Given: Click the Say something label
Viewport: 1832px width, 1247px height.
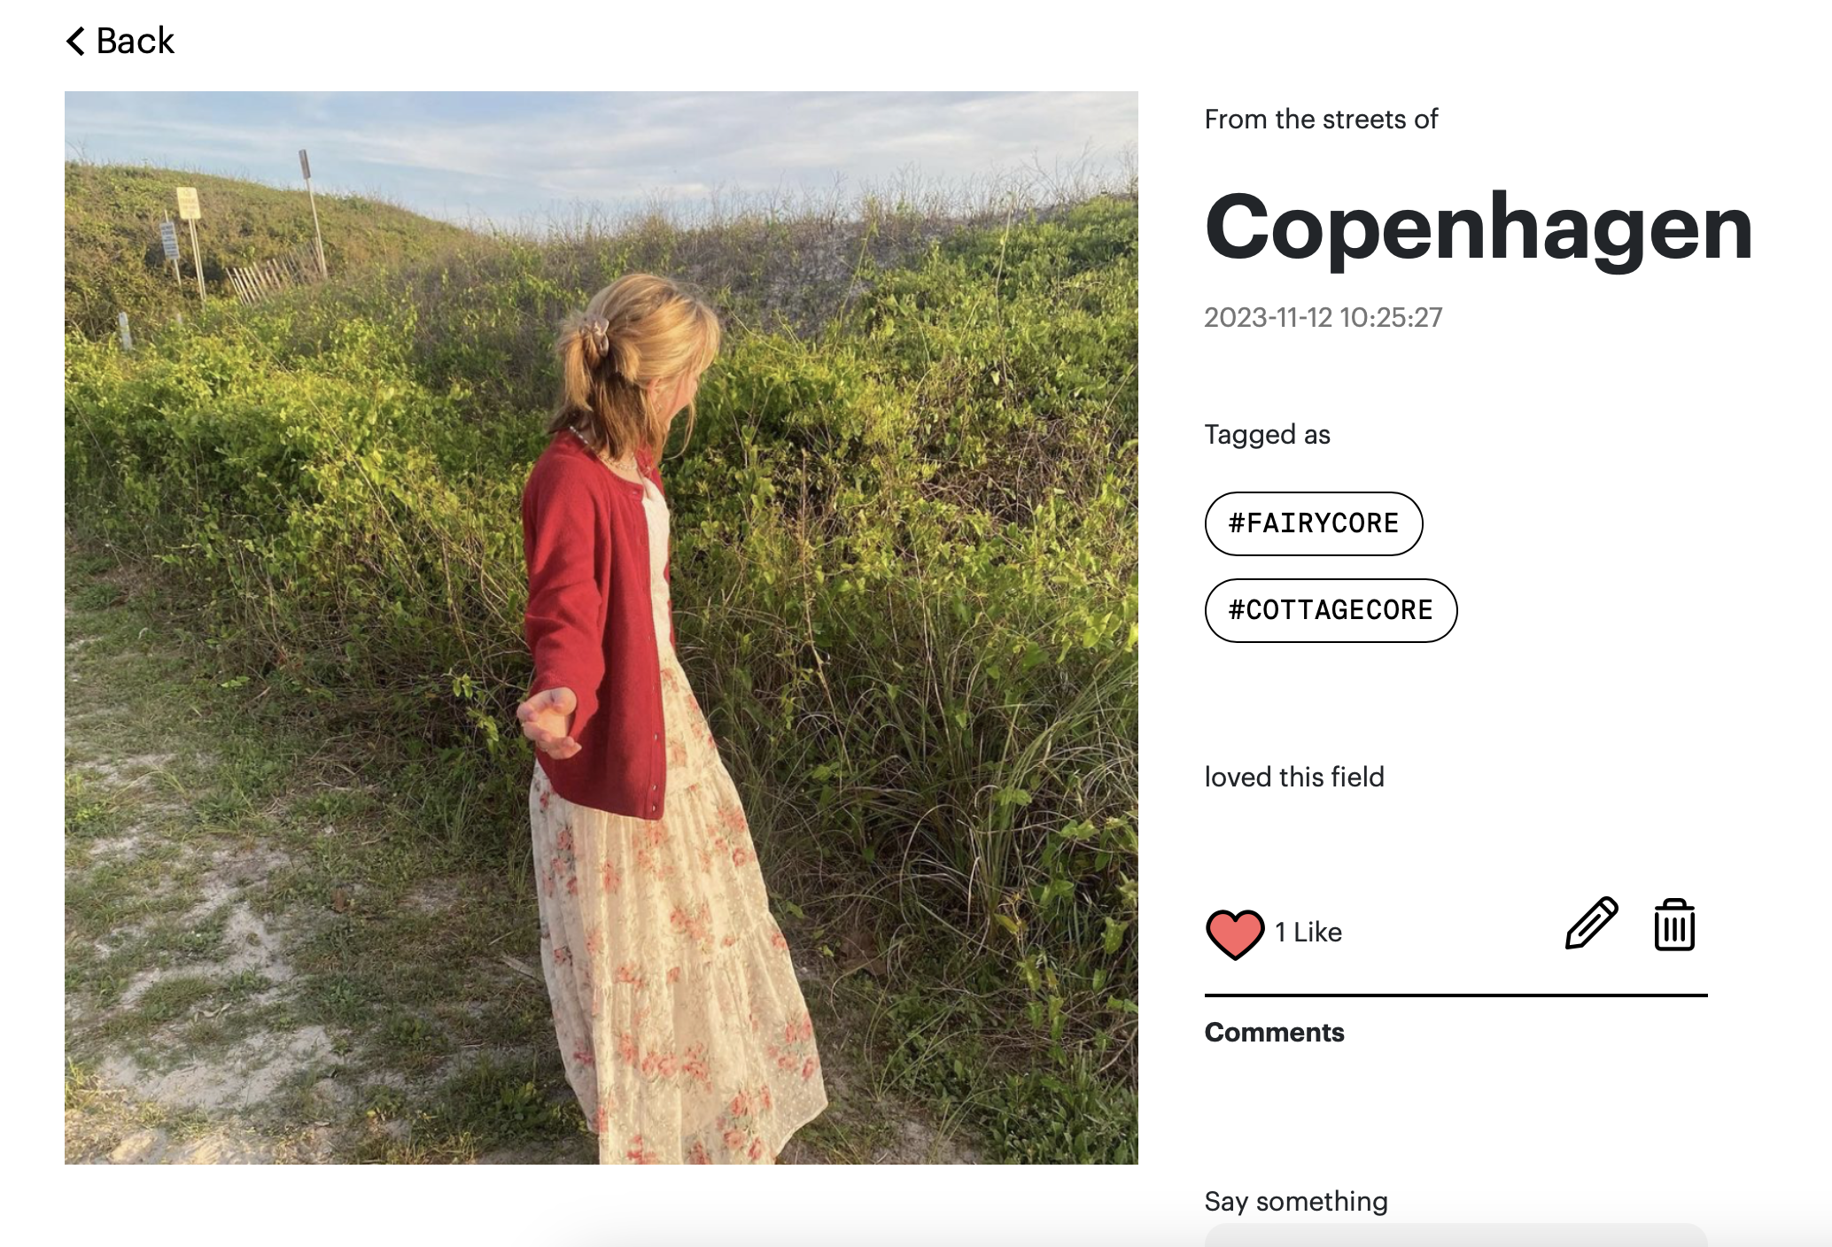Looking at the screenshot, I should pos(1296,1202).
